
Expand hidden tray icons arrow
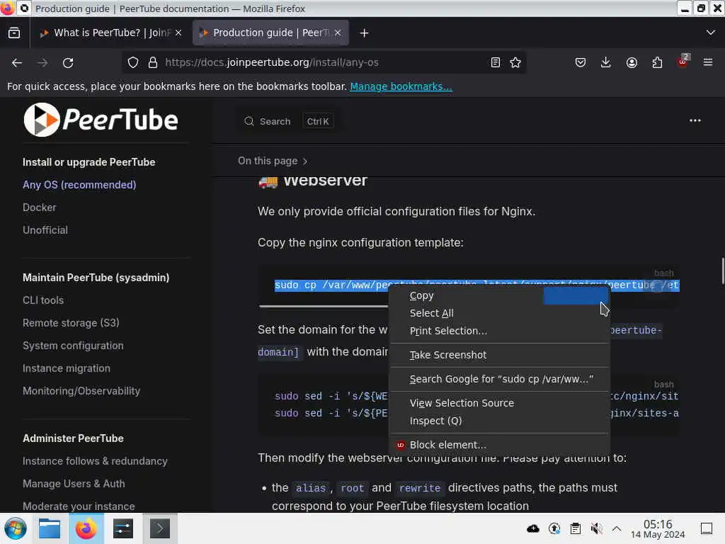[x=617, y=528]
